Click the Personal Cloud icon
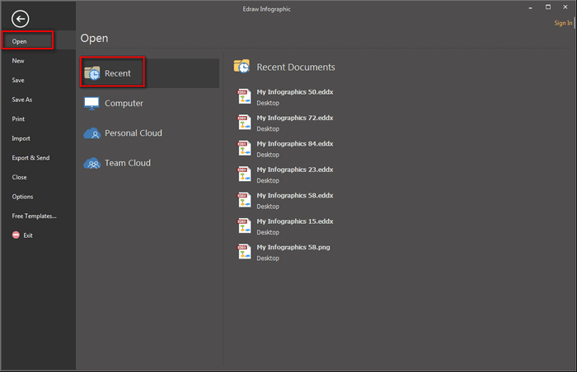The width and height of the screenshot is (577, 372). pyautogui.click(x=91, y=133)
